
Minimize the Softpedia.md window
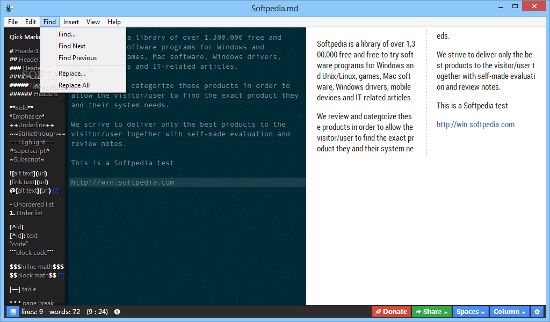[501, 6]
